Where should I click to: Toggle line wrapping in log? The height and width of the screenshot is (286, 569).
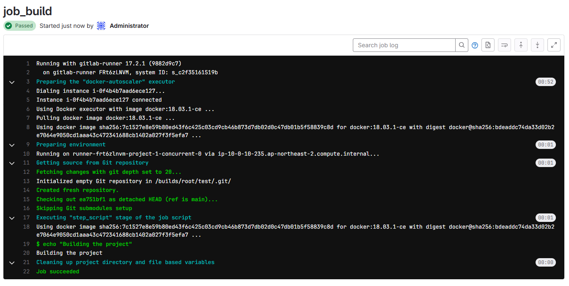(504, 45)
